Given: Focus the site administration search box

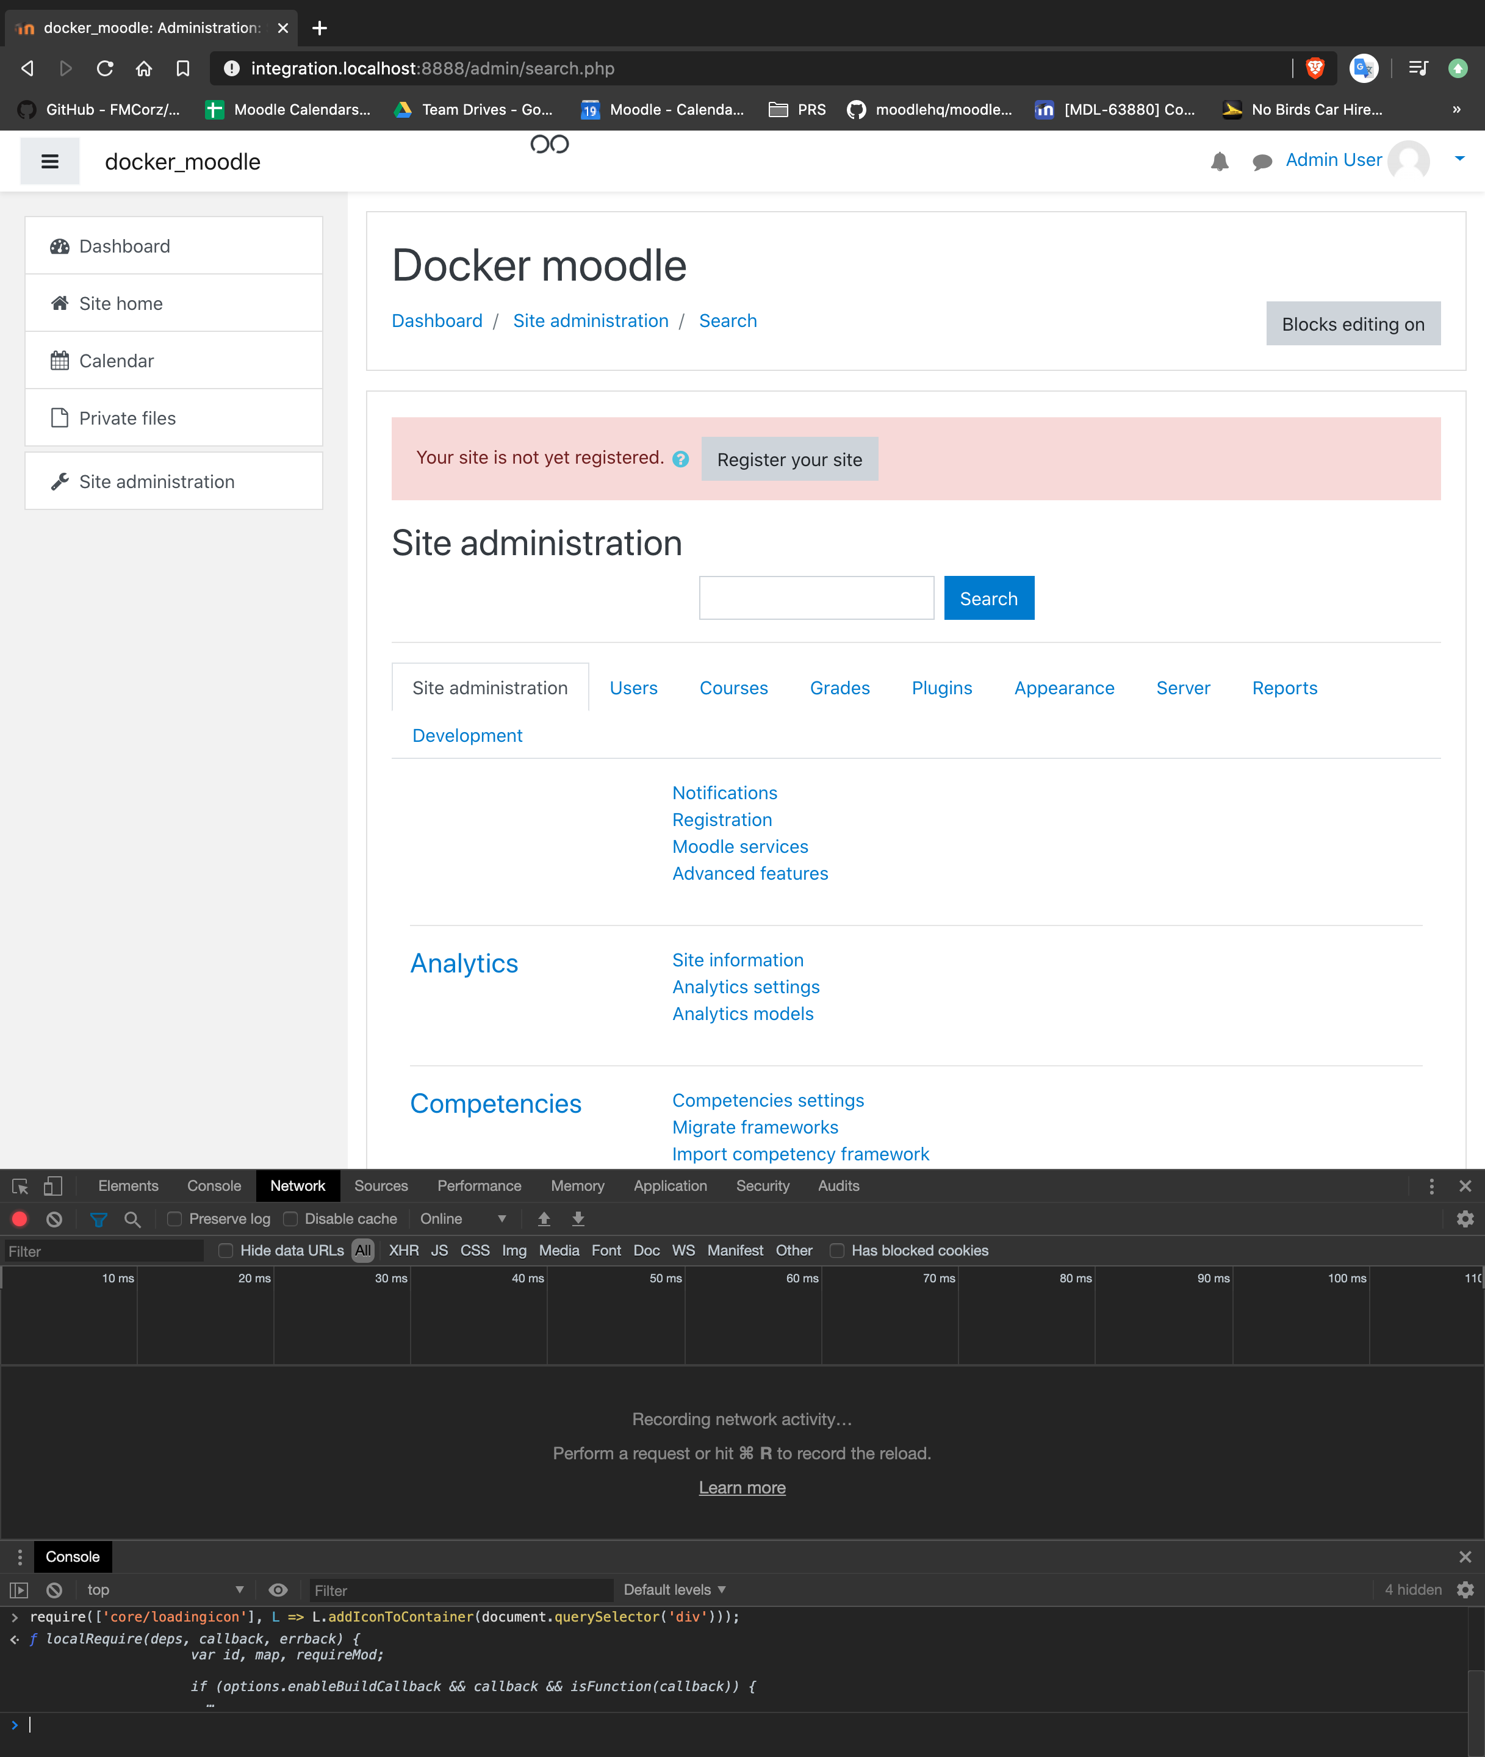Looking at the screenshot, I should click(816, 598).
